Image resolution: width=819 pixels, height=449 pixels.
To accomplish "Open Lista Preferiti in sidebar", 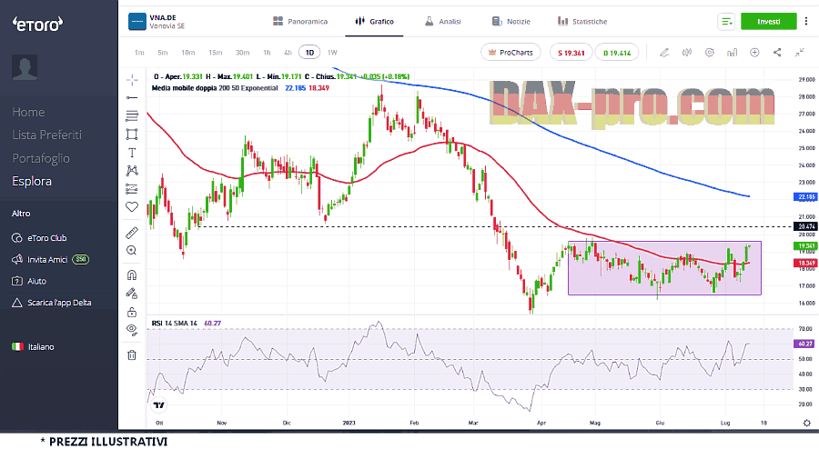I will 47,135.
